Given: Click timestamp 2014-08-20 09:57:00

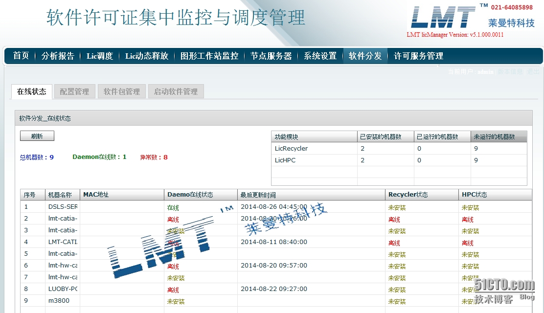Looking at the screenshot, I should [274, 266].
